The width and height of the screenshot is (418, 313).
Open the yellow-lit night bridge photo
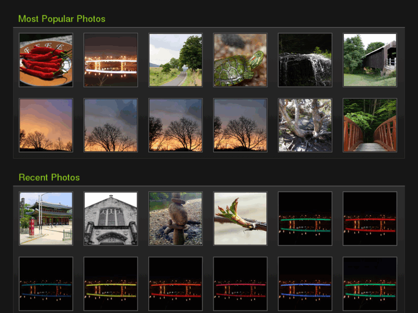coord(110,284)
